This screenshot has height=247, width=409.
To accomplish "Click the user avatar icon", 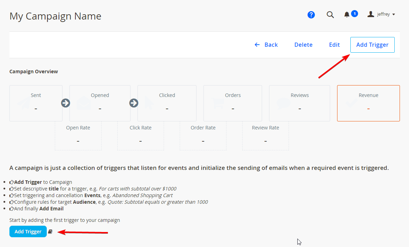I will pos(371,14).
